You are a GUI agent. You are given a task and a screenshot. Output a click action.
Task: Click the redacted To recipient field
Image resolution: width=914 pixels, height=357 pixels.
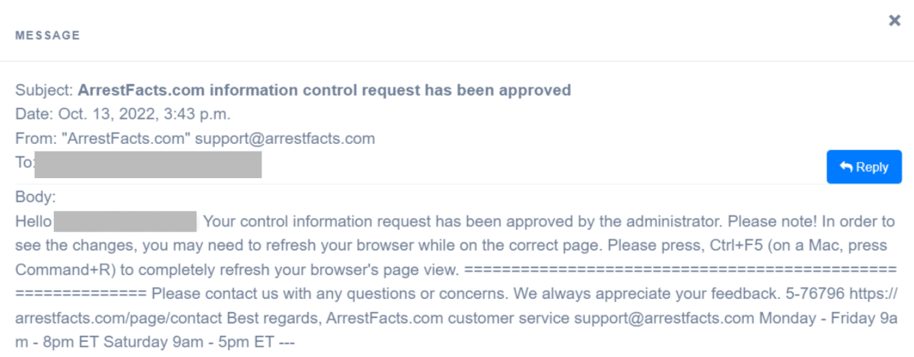point(148,165)
